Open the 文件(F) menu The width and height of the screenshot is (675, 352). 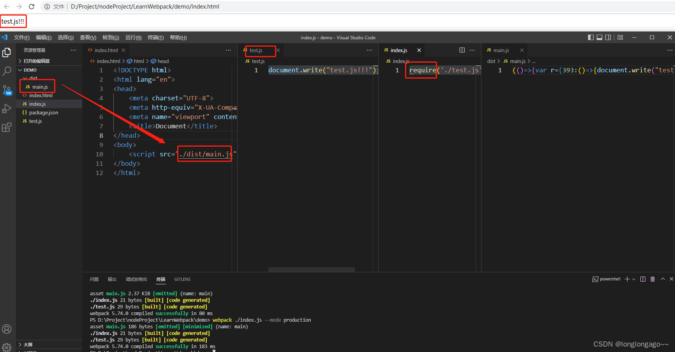pyautogui.click(x=22, y=37)
